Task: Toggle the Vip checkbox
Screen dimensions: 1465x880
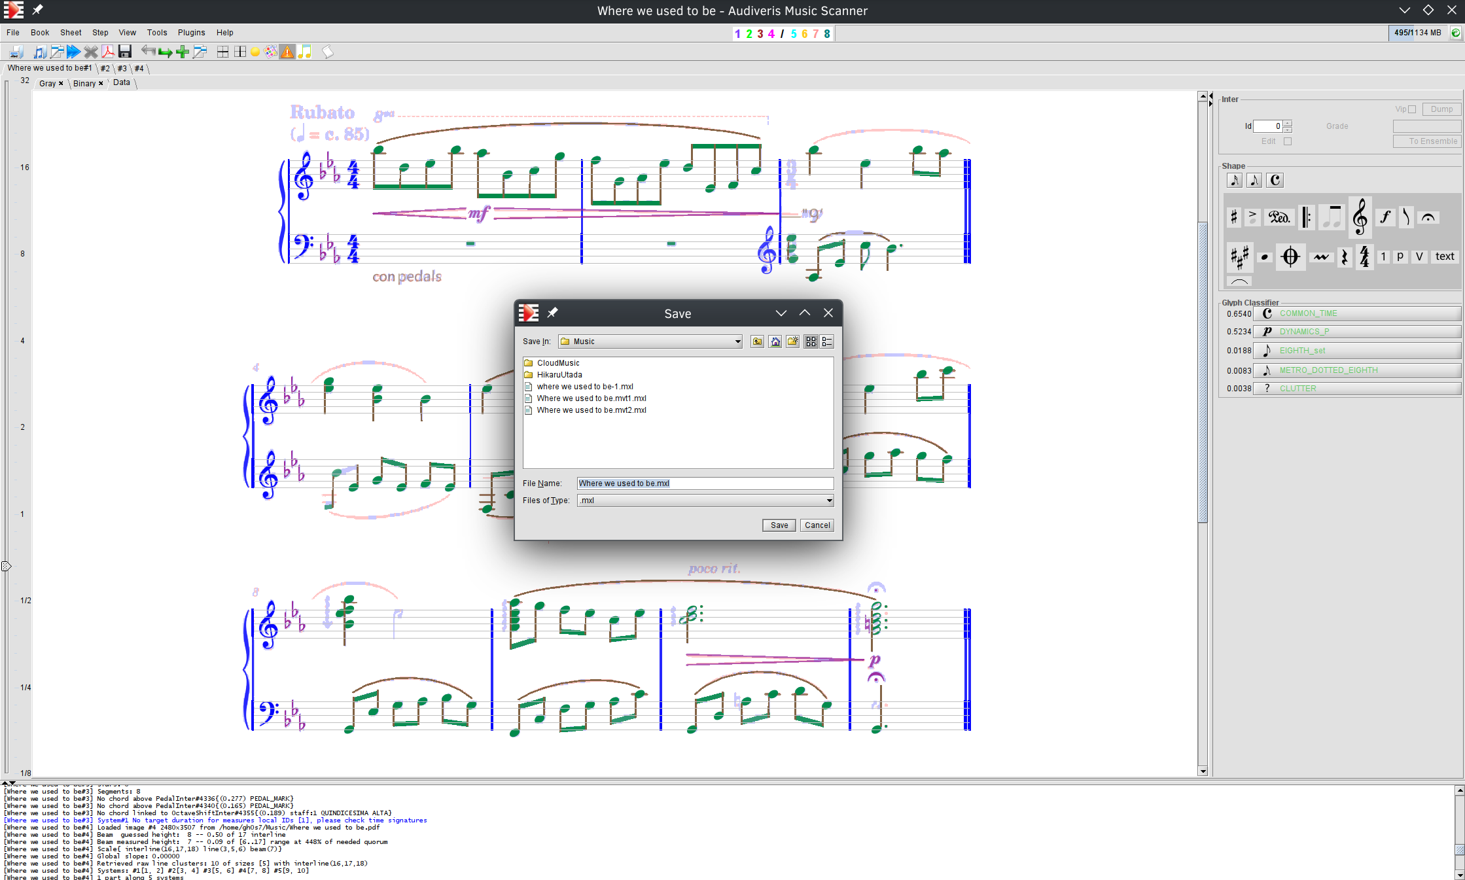Action: 1412,109
